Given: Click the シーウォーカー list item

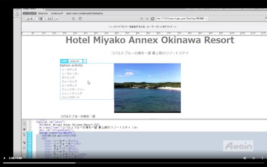Looking at the screenshot, I should tap(71, 73).
